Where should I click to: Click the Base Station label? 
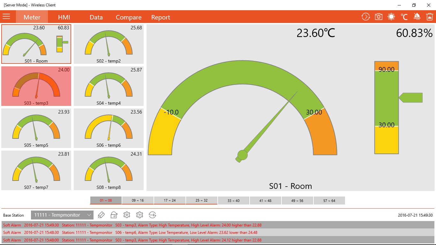[x=13, y=215]
